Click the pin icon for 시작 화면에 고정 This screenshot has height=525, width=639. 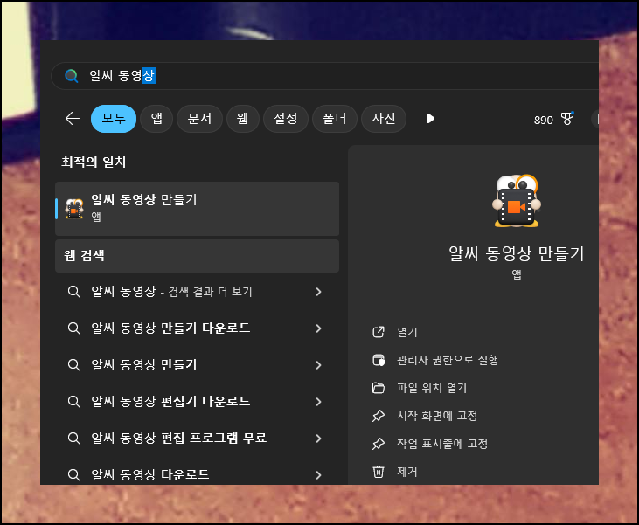[x=379, y=416]
